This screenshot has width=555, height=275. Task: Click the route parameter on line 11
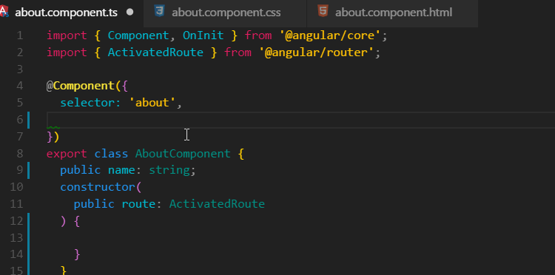pos(138,204)
